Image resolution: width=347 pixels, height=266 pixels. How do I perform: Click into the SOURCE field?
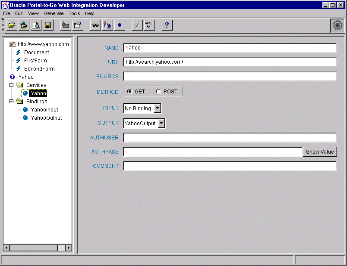click(x=230, y=76)
